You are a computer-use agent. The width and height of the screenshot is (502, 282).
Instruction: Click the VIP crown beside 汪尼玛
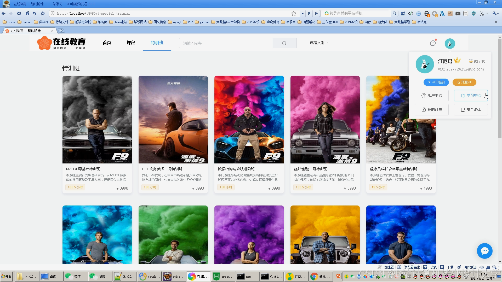point(457,61)
